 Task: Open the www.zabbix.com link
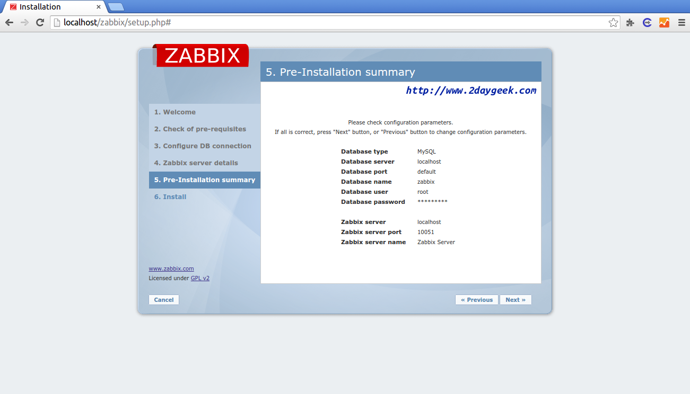click(x=171, y=268)
